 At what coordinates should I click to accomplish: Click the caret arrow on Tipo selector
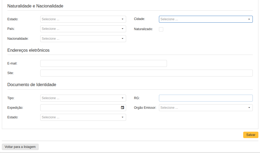click(x=122, y=98)
